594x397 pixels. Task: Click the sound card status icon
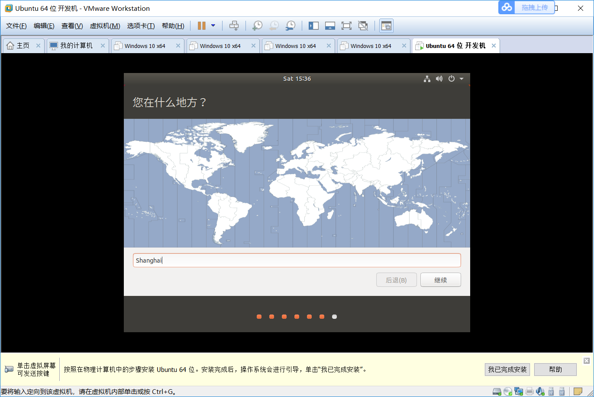pos(540,392)
